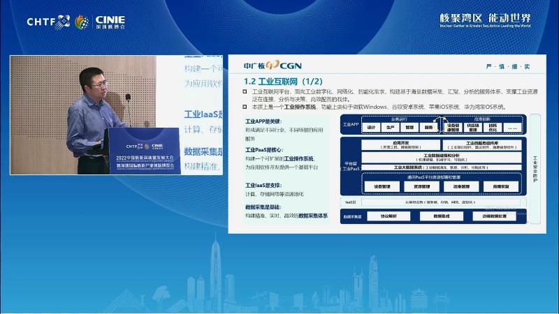Select the 设计 box in 工业APP row
Screen dimensions: 559x314
372,128
